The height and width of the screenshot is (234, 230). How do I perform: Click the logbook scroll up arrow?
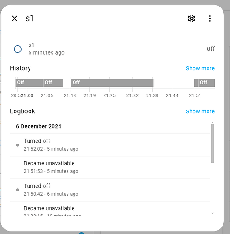click(x=212, y=123)
